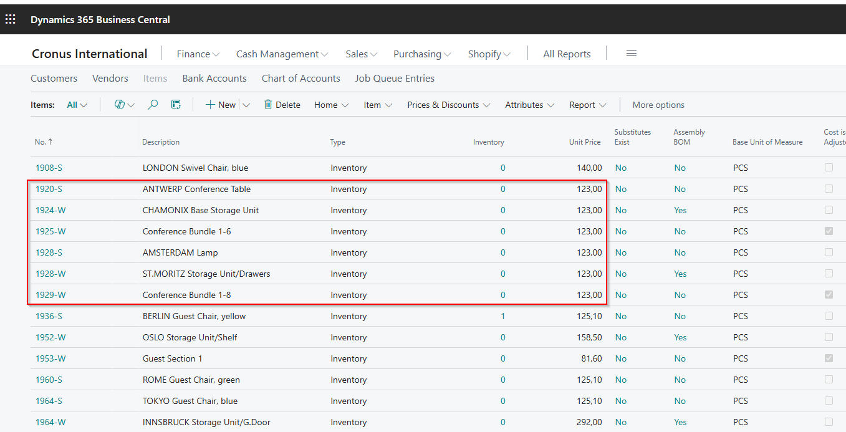Open item number 1964-S
Image resolution: width=846 pixels, height=432 pixels.
[49, 401]
